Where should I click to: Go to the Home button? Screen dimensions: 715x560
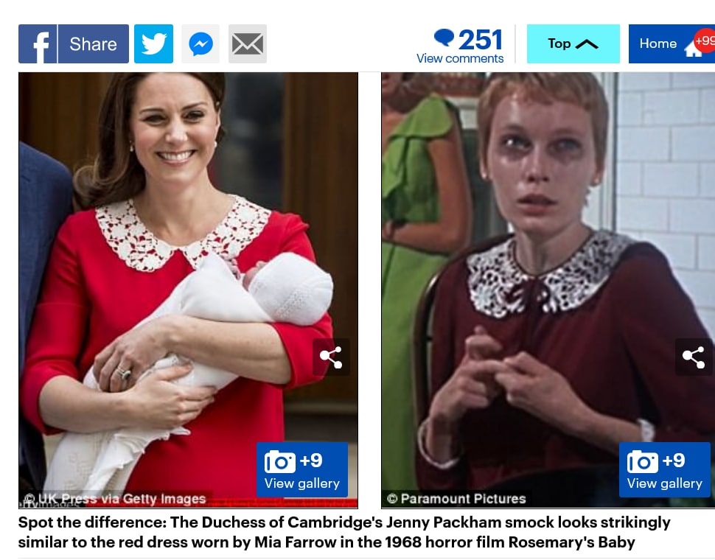coord(672,43)
